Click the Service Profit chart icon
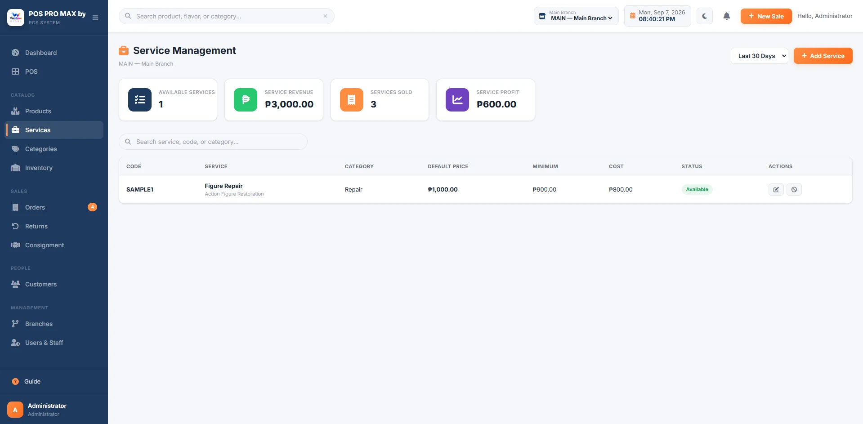 click(x=457, y=100)
